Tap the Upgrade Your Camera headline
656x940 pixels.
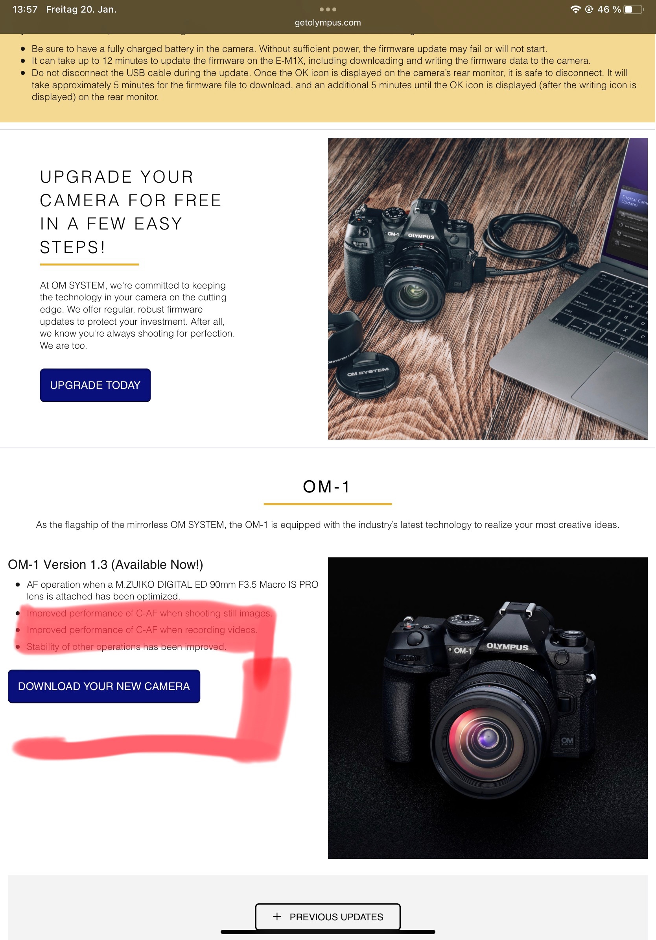point(131,212)
